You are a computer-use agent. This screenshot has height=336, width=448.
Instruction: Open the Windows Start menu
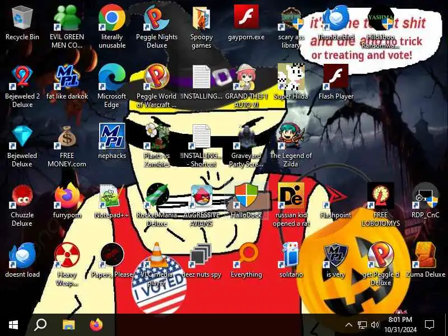click(x=13, y=325)
